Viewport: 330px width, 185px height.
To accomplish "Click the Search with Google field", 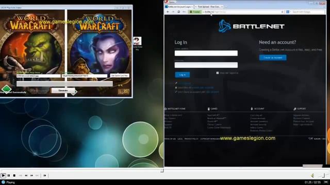I will [308, 12].
